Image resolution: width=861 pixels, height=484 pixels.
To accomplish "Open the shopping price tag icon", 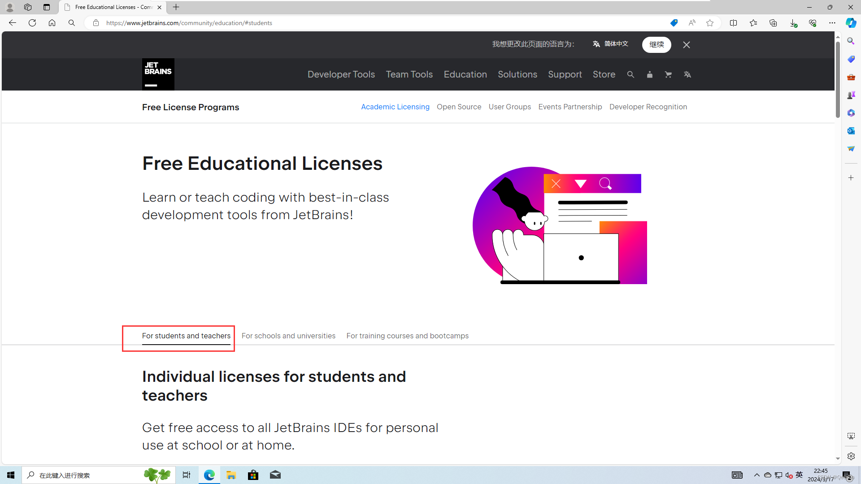I will pos(674,23).
